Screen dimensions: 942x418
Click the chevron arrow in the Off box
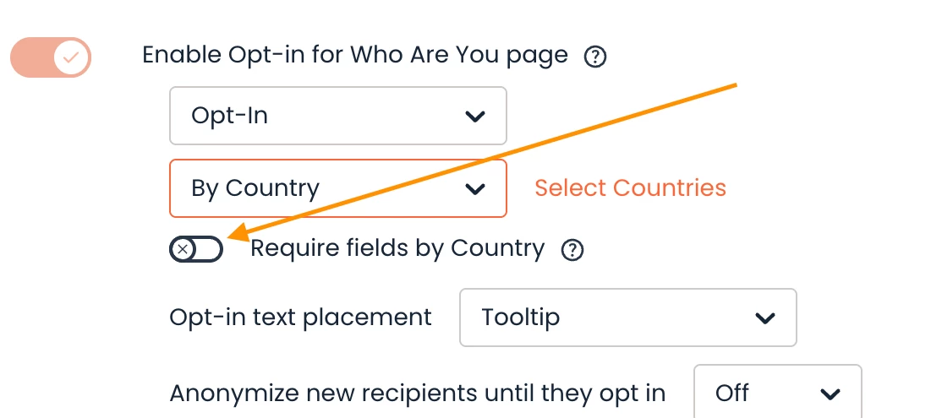coord(830,394)
